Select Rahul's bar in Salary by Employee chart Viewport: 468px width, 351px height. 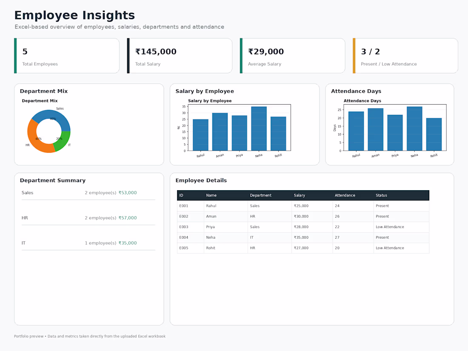pyautogui.click(x=200, y=135)
